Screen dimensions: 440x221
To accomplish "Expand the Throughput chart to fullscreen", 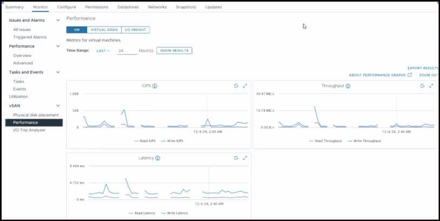I will point(431,86).
